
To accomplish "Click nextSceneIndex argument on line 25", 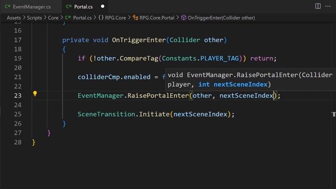I will 200,114.
